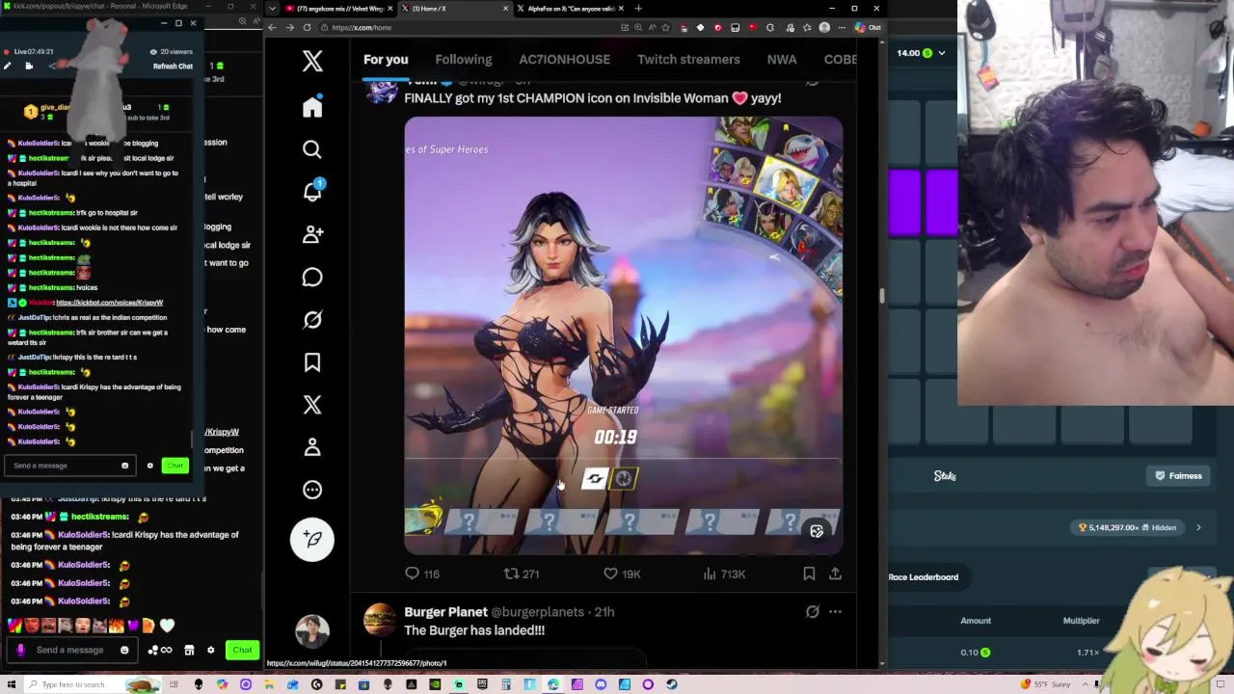
Task: Open emoji picker in lower chat input
Action: (124, 650)
